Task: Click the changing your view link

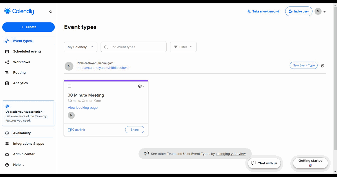Action: pos(231,154)
